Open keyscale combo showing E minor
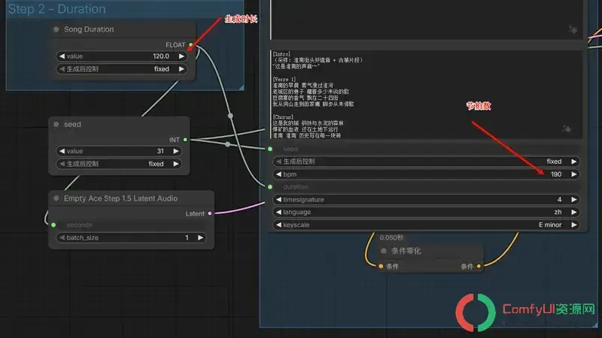Image resolution: width=602 pixels, height=338 pixels. click(426, 225)
